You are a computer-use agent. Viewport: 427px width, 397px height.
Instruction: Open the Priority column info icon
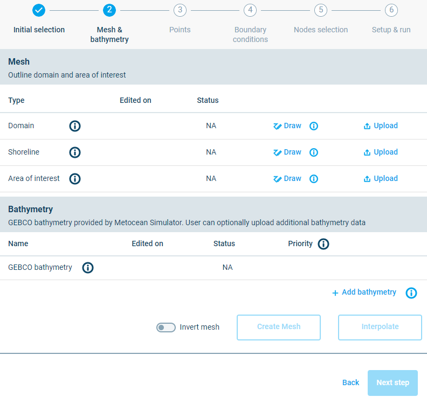323,244
